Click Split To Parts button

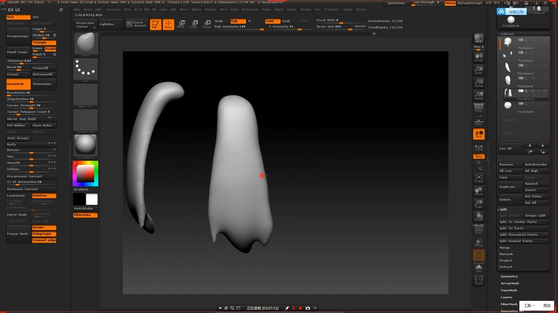(524, 228)
